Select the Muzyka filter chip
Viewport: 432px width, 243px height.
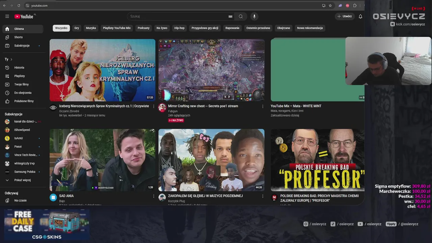[x=91, y=28]
